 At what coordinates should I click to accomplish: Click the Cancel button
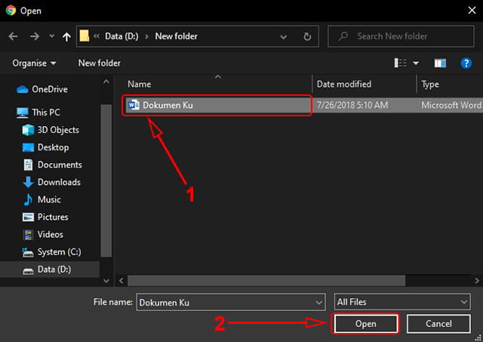tap(438, 324)
